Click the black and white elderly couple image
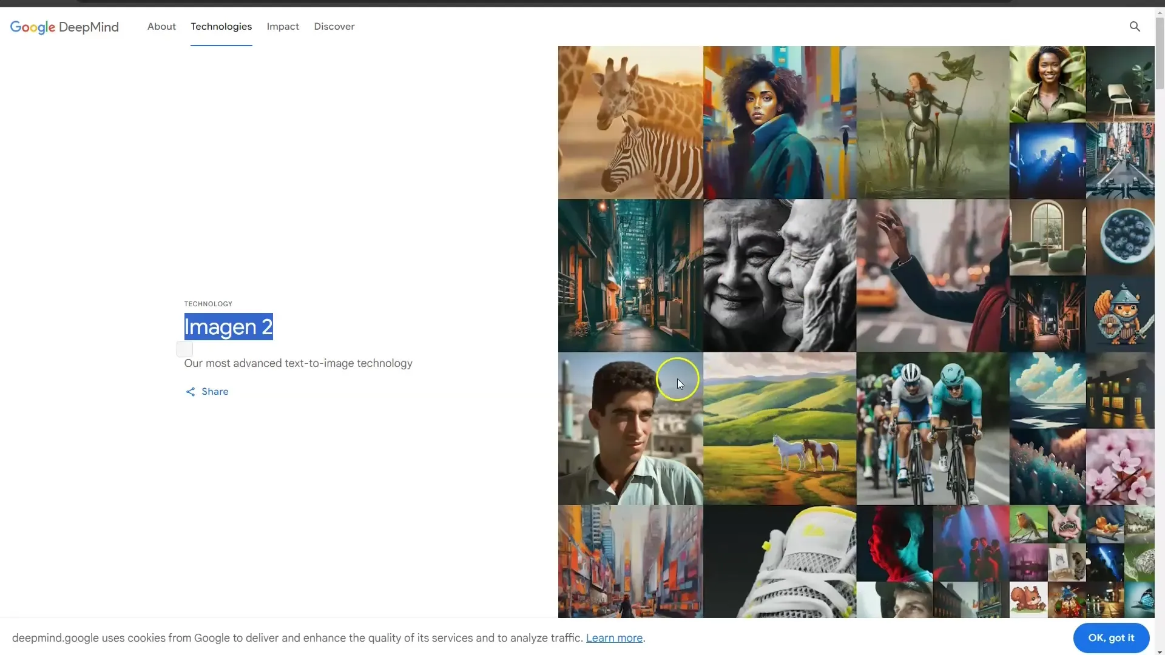The height and width of the screenshot is (655, 1165). (779, 275)
